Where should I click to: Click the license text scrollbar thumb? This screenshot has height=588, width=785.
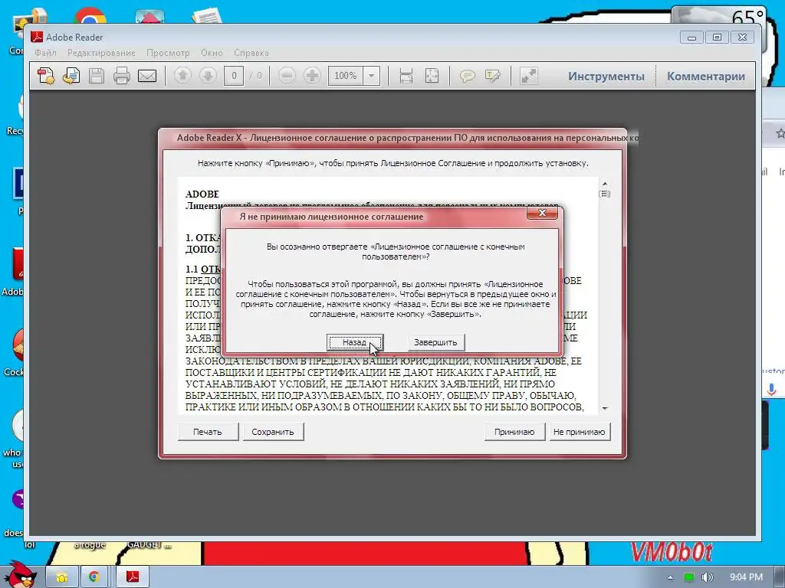(x=605, y=194)
